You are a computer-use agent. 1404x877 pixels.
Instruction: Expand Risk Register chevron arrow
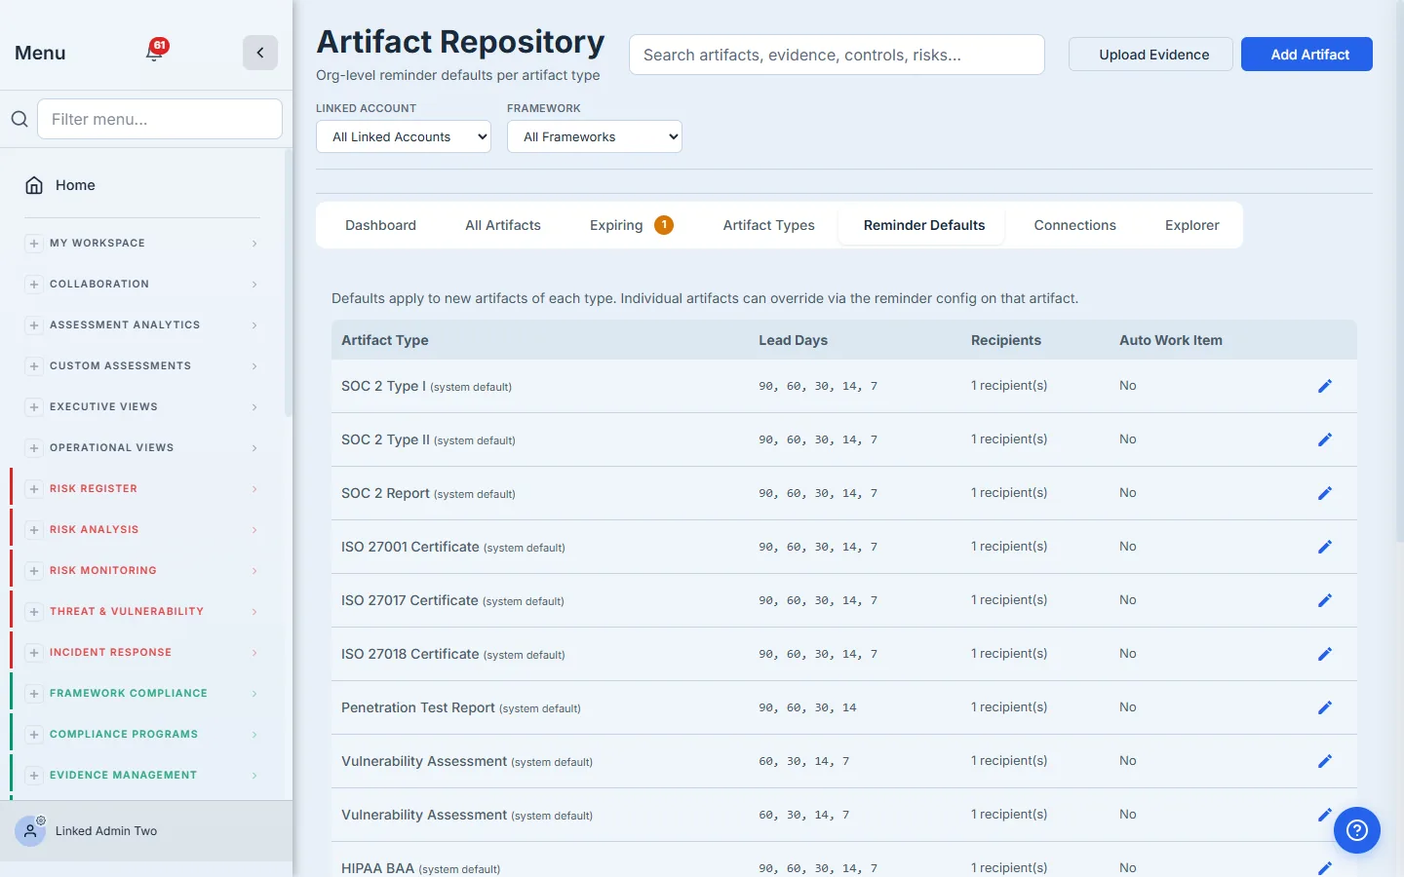[x=254, y=489]
